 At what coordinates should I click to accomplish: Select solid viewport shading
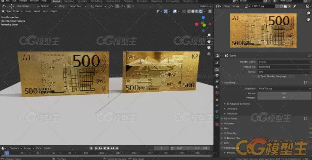click(193, 11)
